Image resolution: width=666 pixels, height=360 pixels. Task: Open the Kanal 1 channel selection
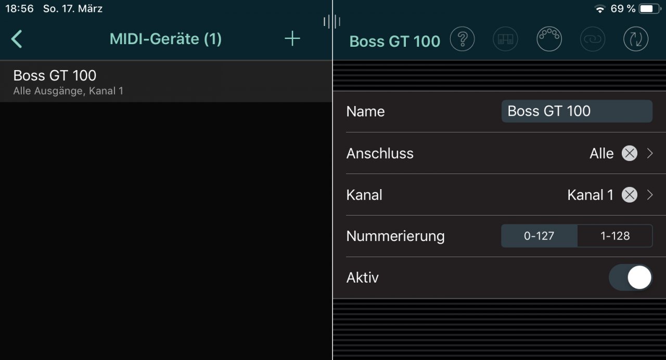591,195
